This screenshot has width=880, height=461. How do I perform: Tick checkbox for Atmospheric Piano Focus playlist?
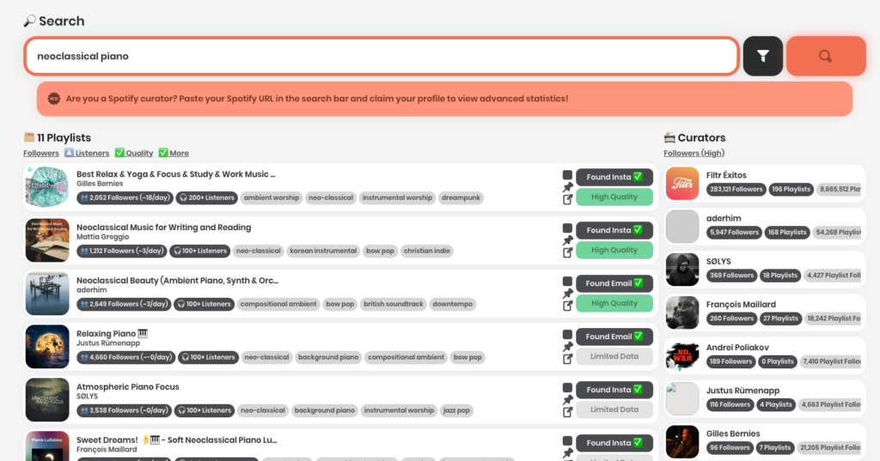[567, 388]
